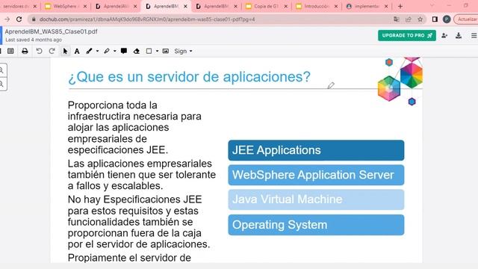Switch to the AprendeIBM tab right of the active one

(216, 6)
